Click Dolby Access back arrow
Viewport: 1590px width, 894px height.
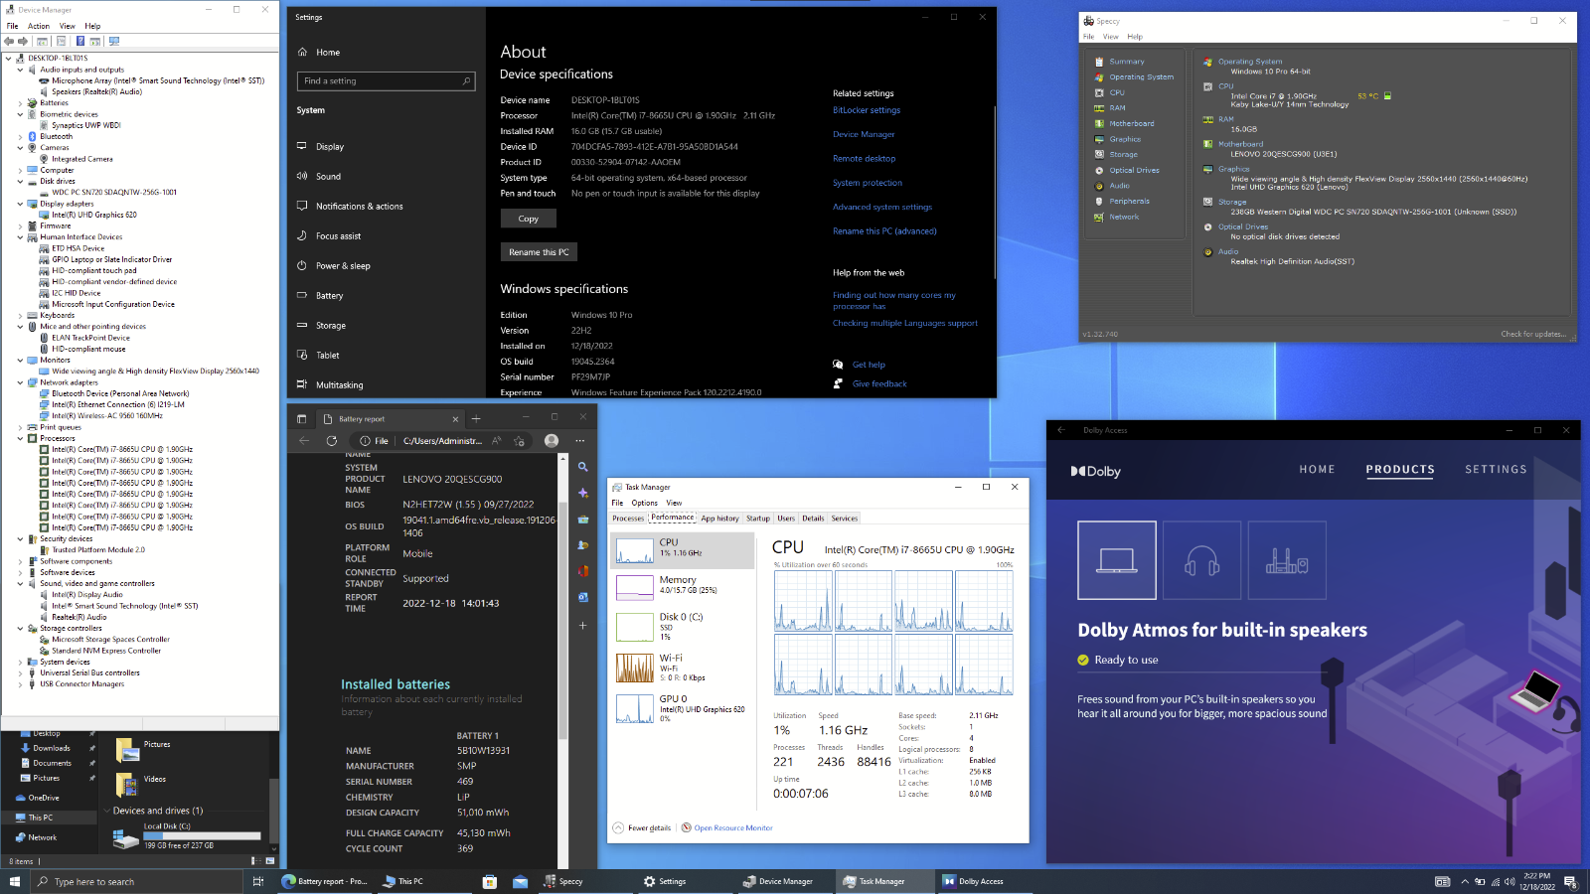1061,430
